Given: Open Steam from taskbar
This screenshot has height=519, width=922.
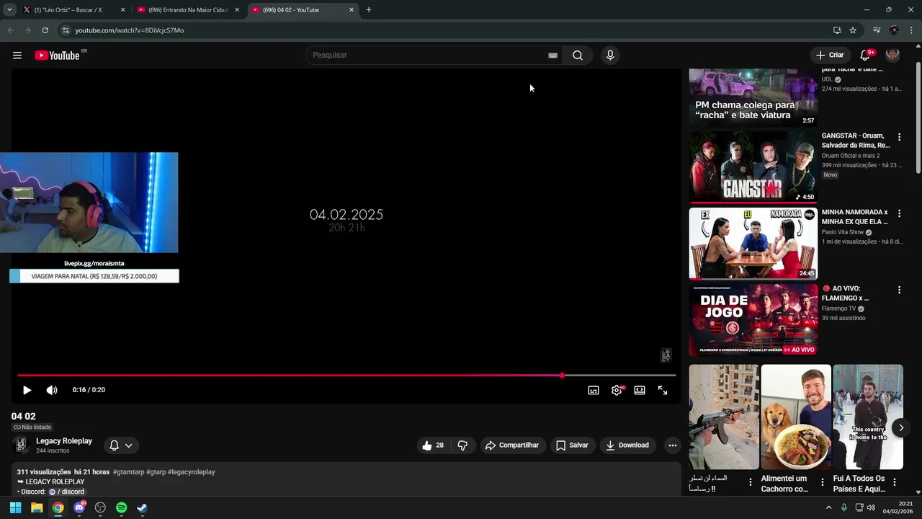Looking at the screenshot, I should point(143,507).
